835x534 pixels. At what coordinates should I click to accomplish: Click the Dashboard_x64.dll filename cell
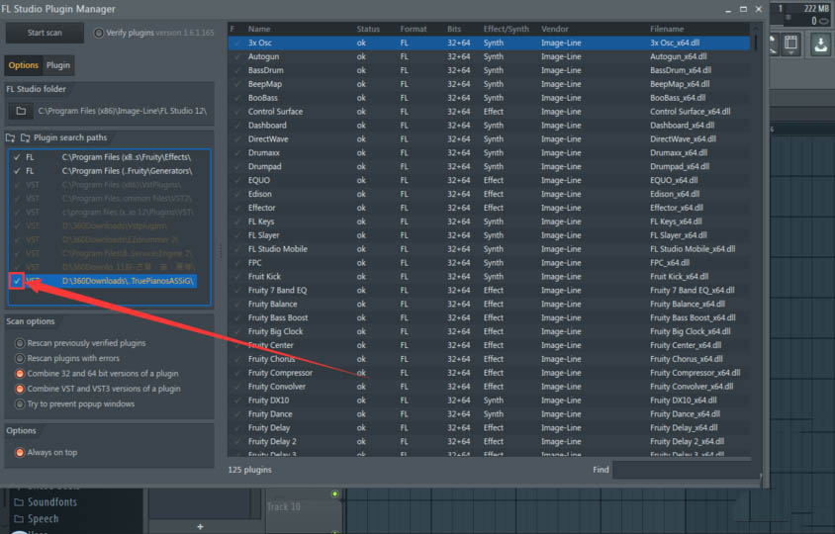(683, 126)
